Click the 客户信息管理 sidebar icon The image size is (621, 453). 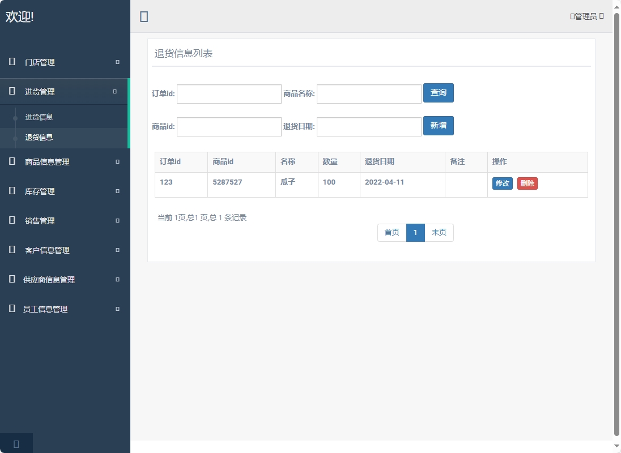pyautogui.click(x=11, y=250)
